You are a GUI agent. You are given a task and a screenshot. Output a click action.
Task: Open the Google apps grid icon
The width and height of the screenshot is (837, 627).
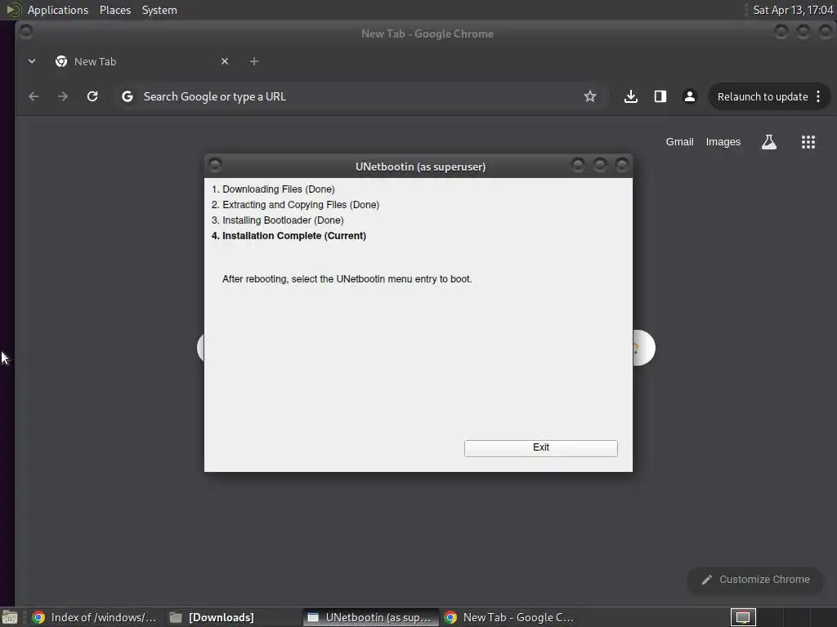(x=808, y=142)
